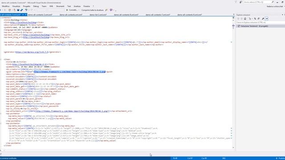Click the editor split-view plus icon
The height and width of the screenshot is (160, 285).
coord(233,18)
